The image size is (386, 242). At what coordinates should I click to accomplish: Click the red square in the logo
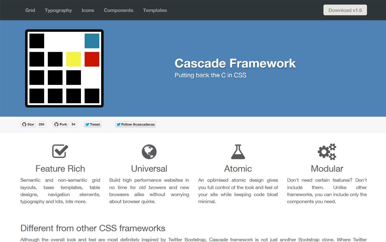point(92,59)
